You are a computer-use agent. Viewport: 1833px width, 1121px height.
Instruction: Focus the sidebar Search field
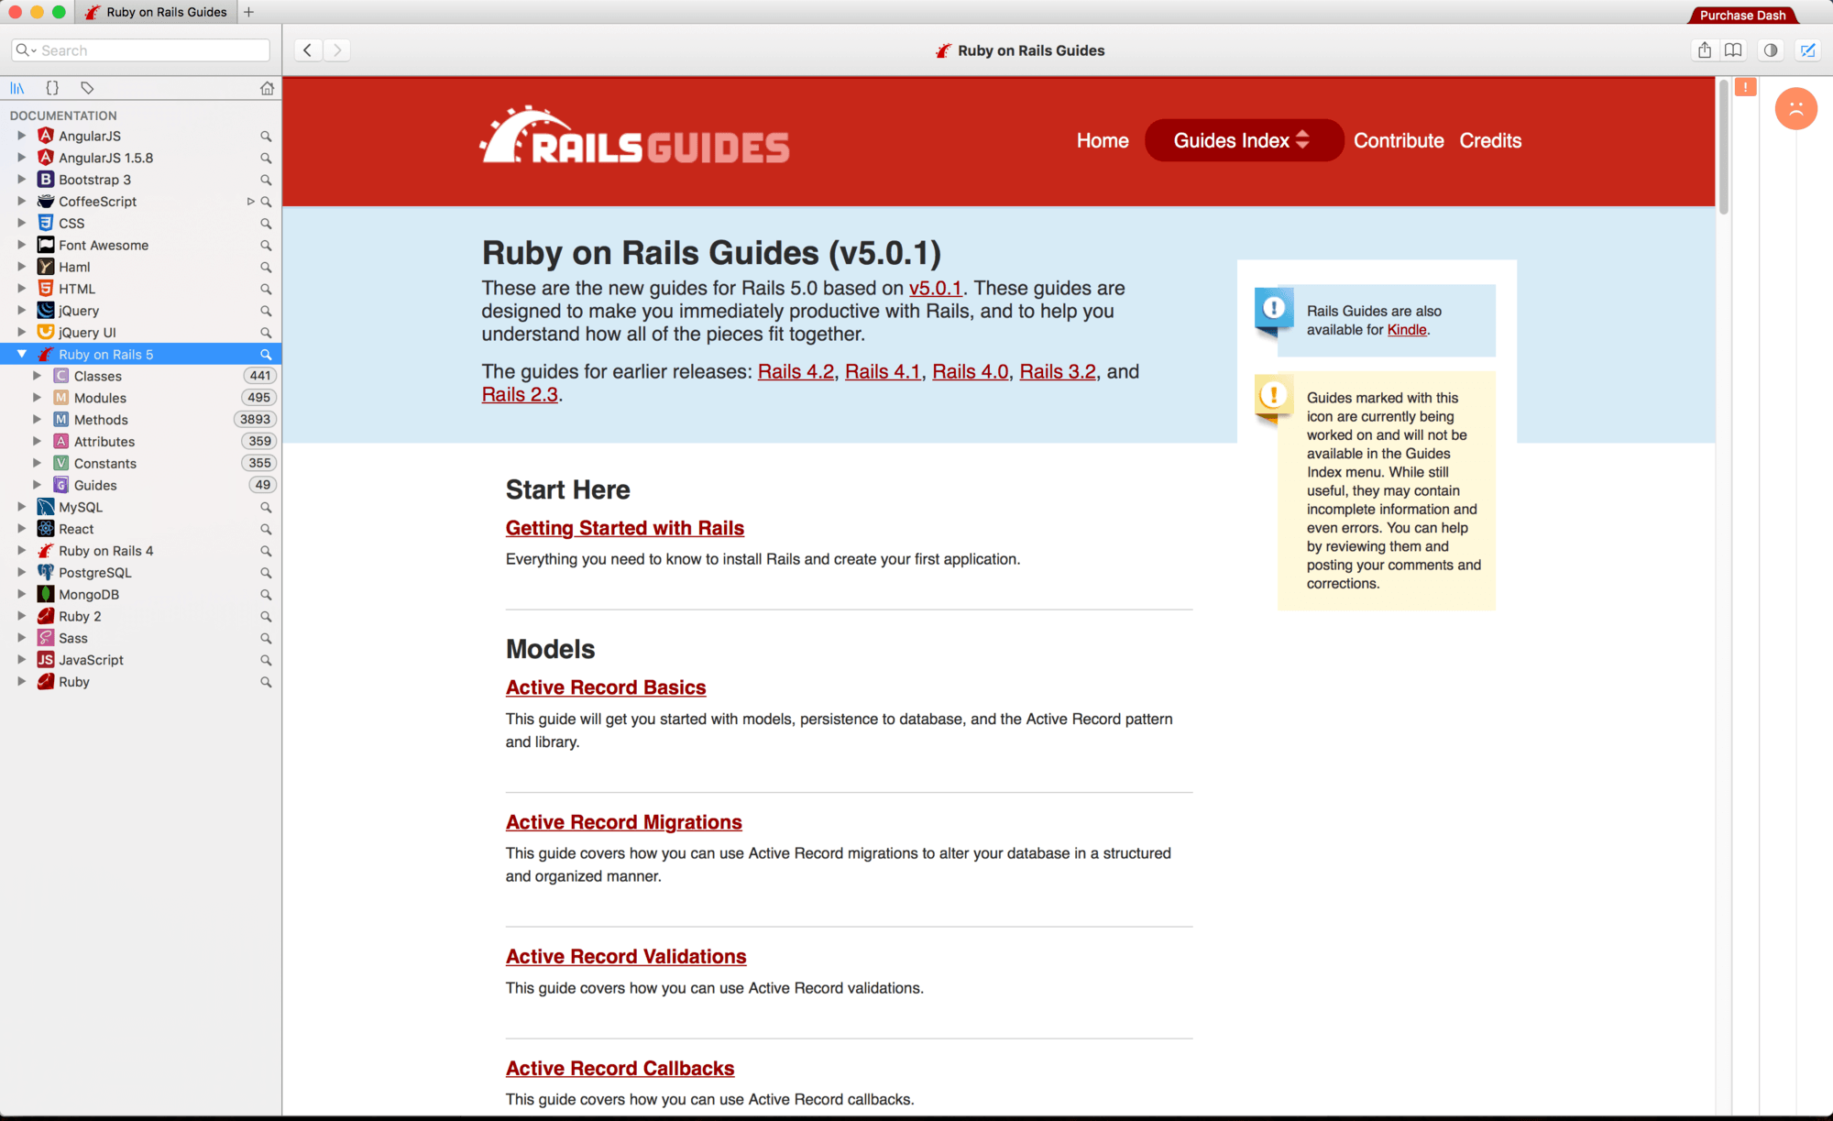click(x=141, y=50)
